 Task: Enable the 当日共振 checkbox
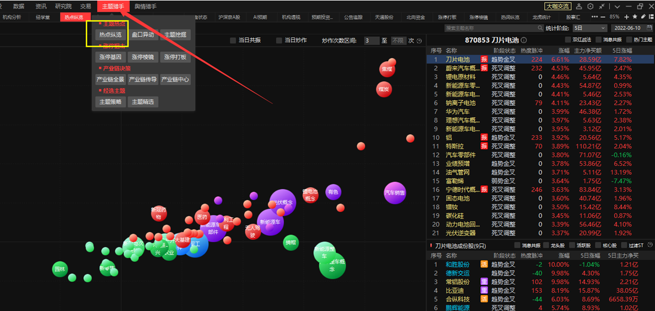pos(233,41)
